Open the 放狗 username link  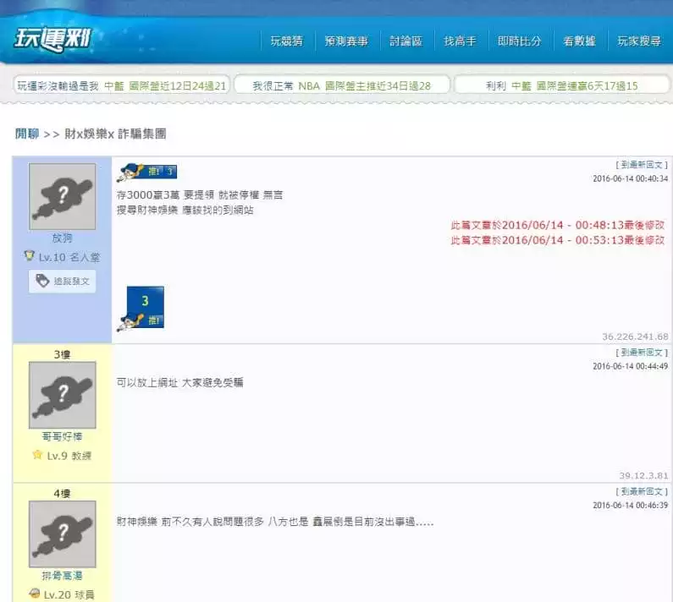tap(63, 238)
